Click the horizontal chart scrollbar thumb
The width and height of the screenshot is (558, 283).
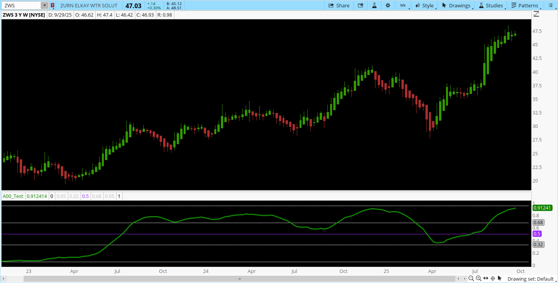tap(239, 279)
